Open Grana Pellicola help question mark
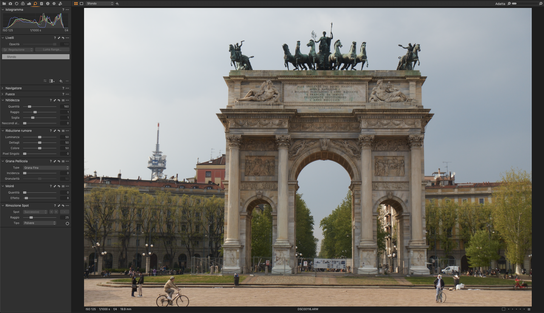The width and height of the screenshot is (544, 313). click(51, 161)
